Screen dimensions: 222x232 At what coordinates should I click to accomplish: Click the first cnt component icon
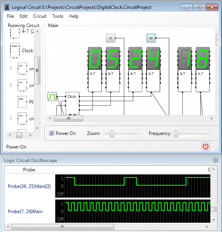tap(22, 69)
